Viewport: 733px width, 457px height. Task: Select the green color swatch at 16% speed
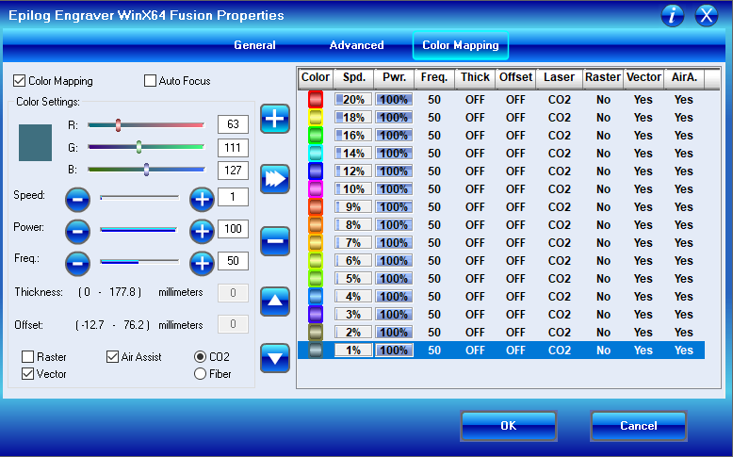pos(316,135)
